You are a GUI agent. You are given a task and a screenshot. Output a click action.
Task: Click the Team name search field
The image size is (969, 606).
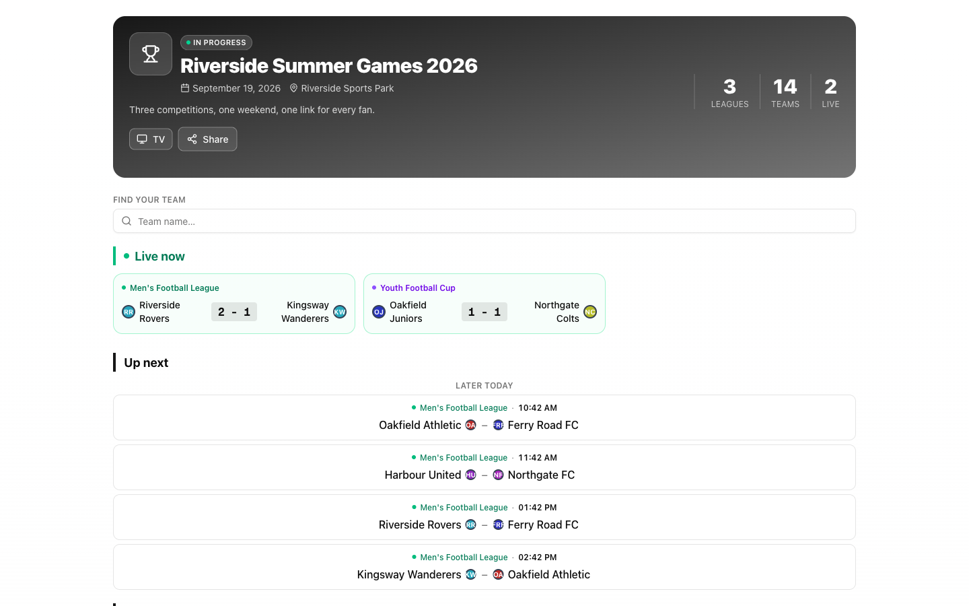(x=485, y=221)
